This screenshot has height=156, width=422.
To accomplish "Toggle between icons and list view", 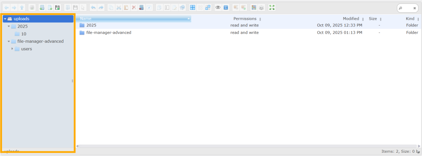I will click(x=253, y=8).
